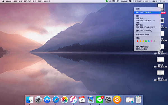Launch iTunes from the Dock

coord(73,100)
